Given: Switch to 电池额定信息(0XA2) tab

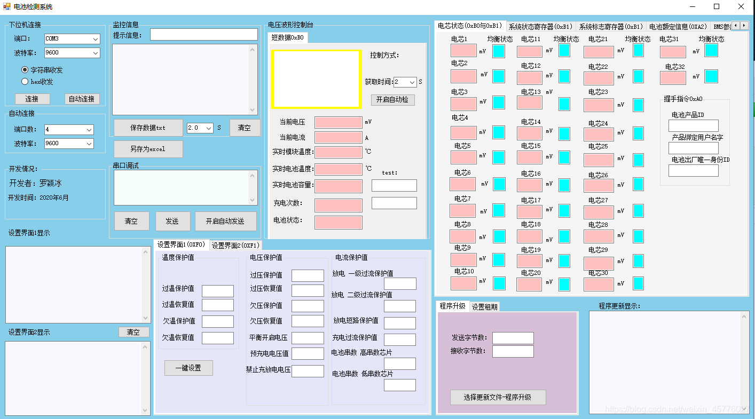Looking at the screenshot, I should click(678, 27).
